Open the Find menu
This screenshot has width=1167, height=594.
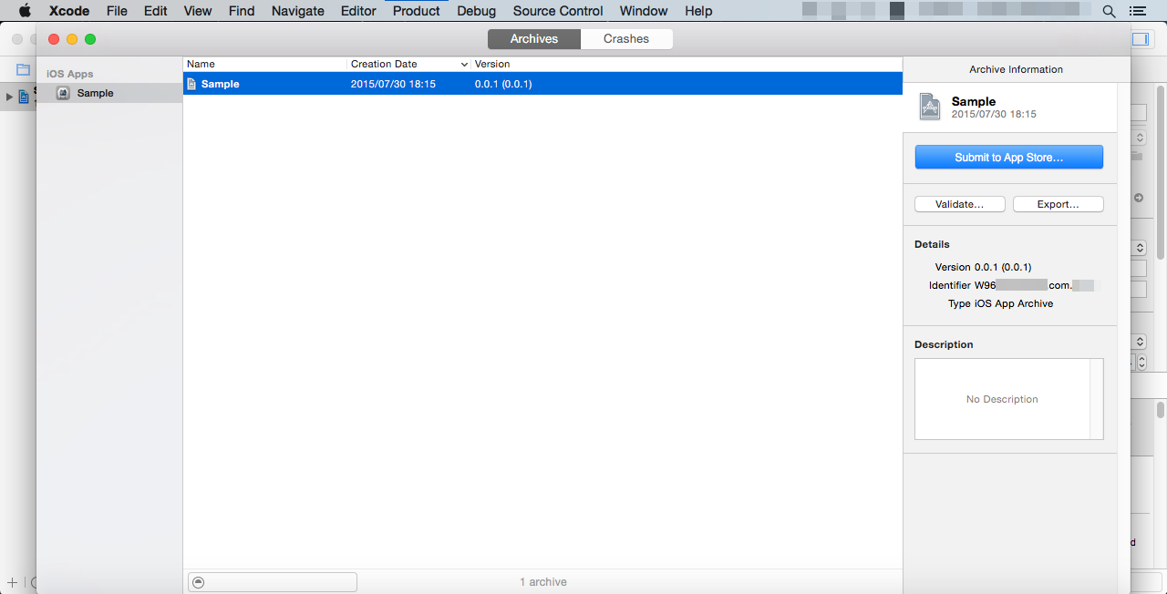[x=242, y=11]
